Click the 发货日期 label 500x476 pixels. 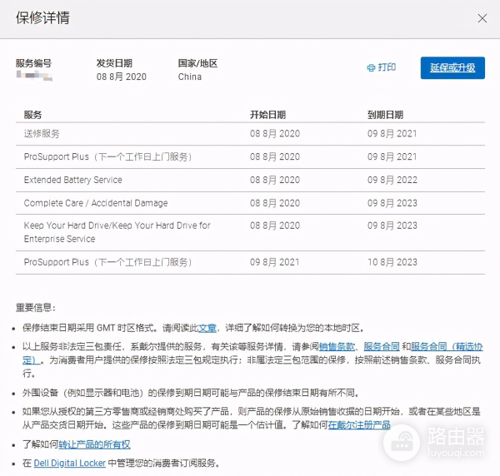point(114,63)
